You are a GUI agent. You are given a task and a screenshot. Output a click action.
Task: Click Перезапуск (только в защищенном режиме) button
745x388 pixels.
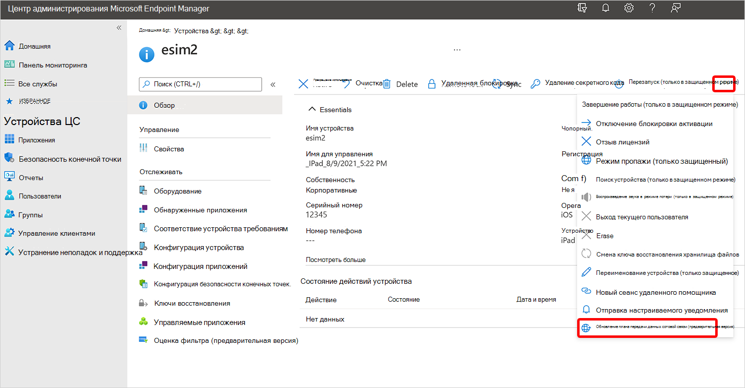click(683, 82)
